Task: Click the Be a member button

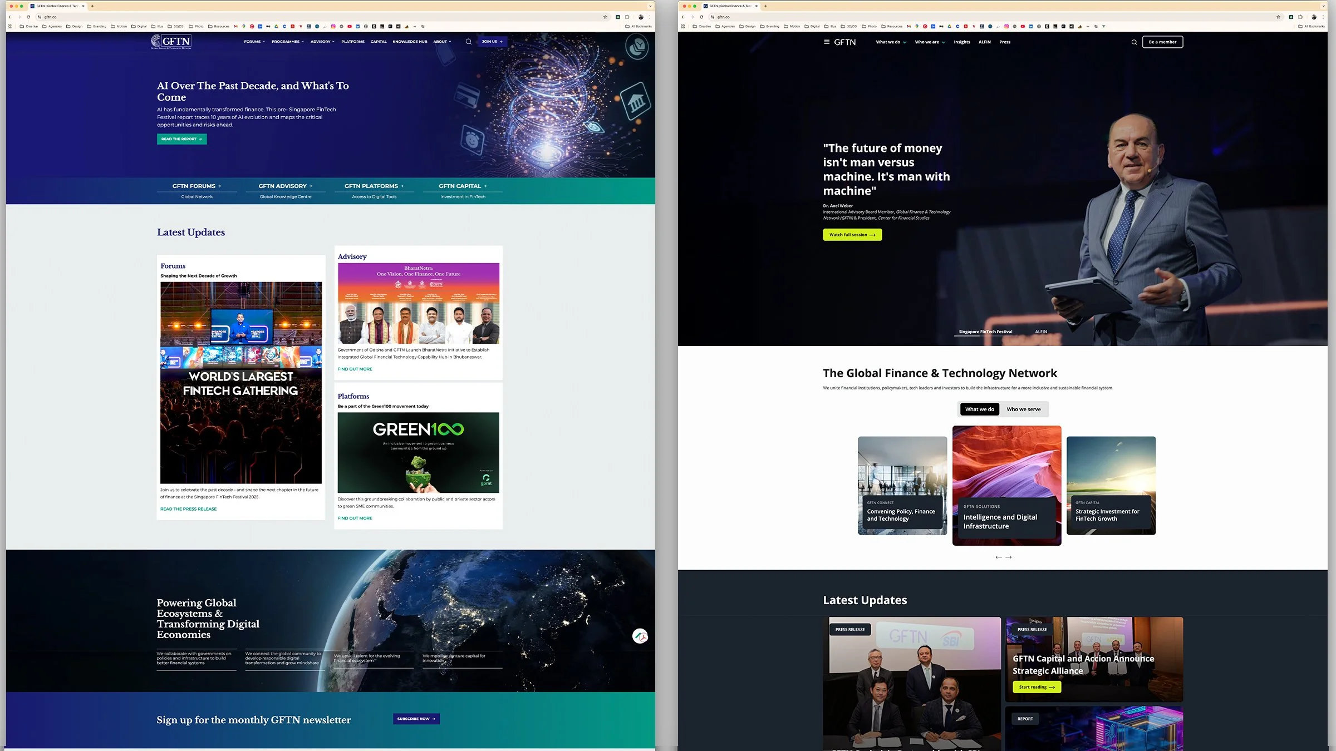Action: tap(1163, 42)
